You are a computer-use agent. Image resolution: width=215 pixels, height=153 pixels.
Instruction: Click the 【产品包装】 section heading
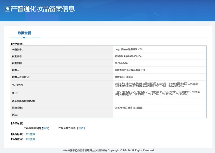click(17, 123)
